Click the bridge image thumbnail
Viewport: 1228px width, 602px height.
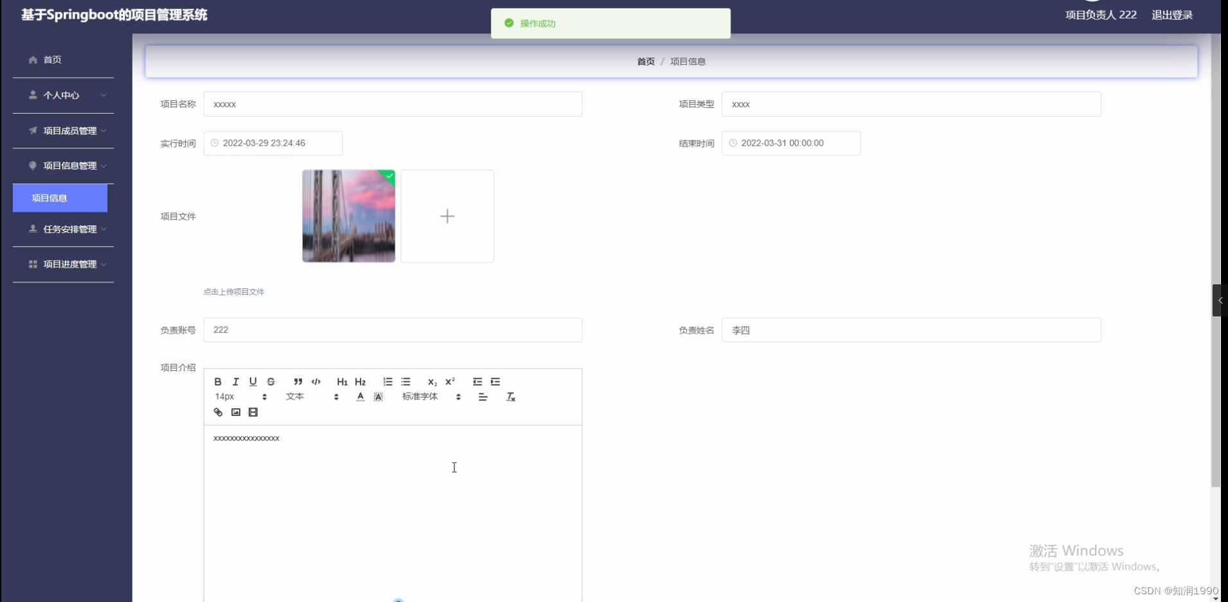point(348,216)
